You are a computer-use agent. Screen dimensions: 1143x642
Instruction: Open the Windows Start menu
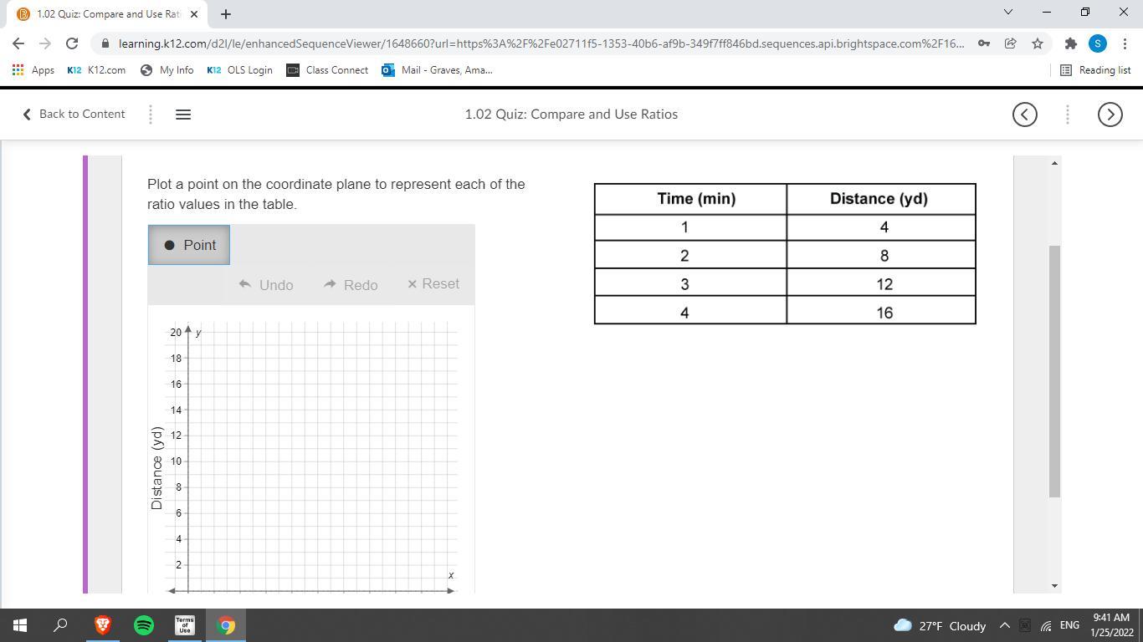click(20, 625)
